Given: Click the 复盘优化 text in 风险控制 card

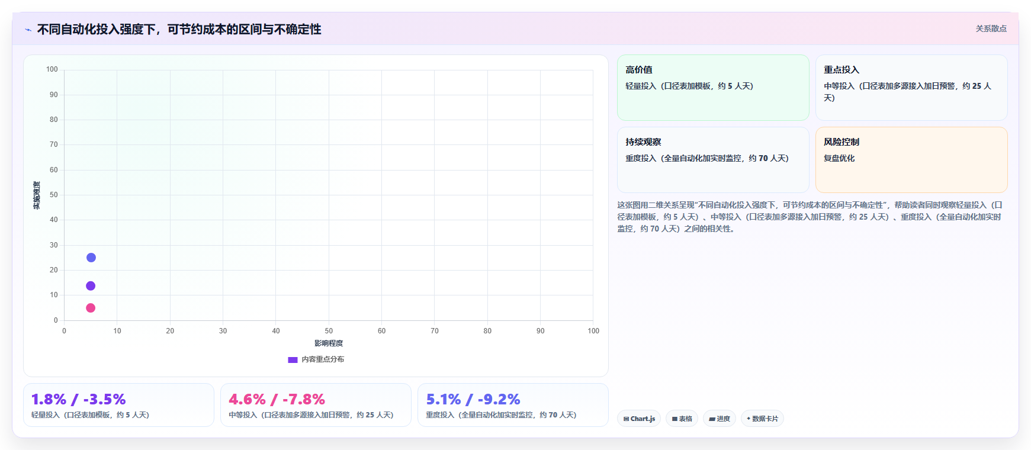Looking at the screenshot, I should click(x=839, y=158).
